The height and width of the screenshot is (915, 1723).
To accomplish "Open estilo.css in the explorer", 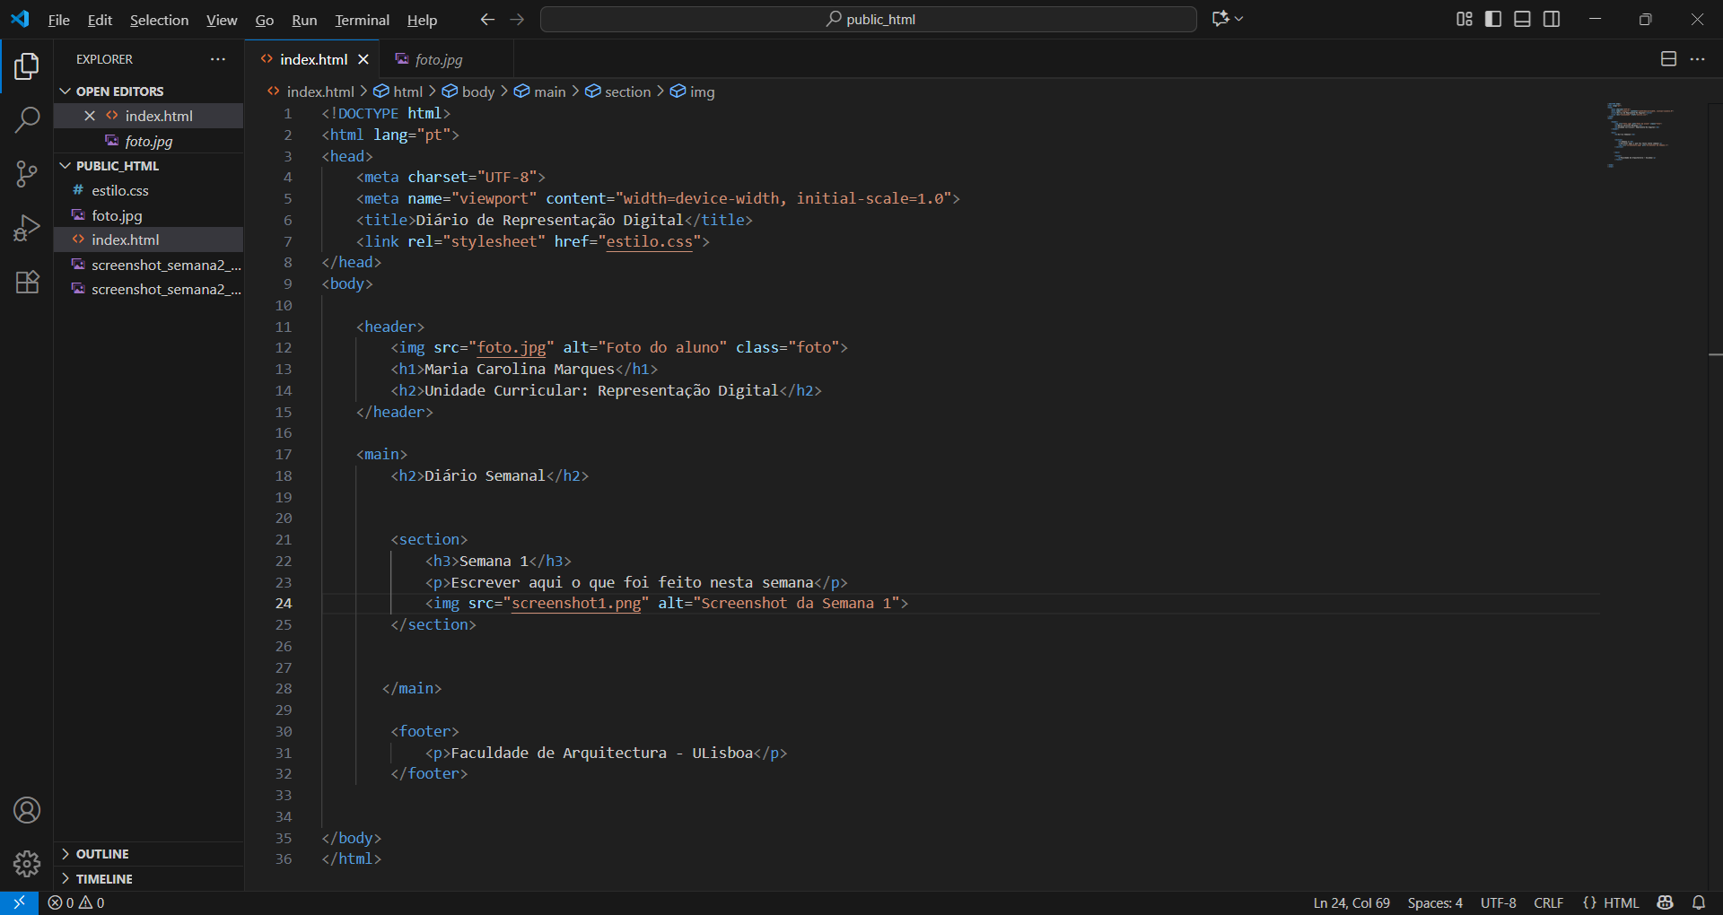I will point(120,190).
